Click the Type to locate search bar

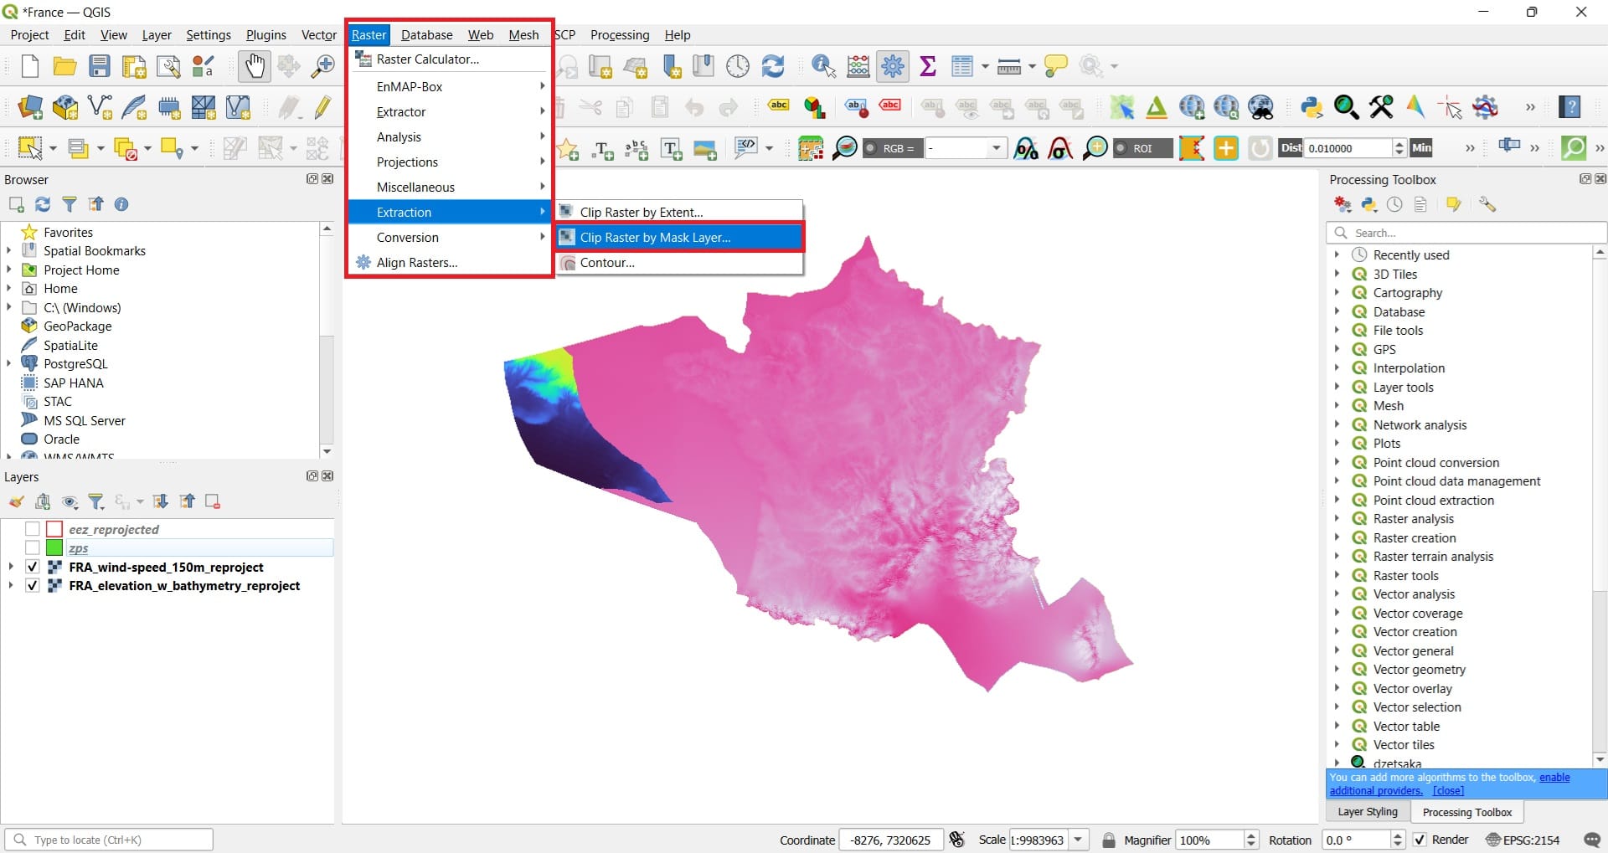click(109, 840)
